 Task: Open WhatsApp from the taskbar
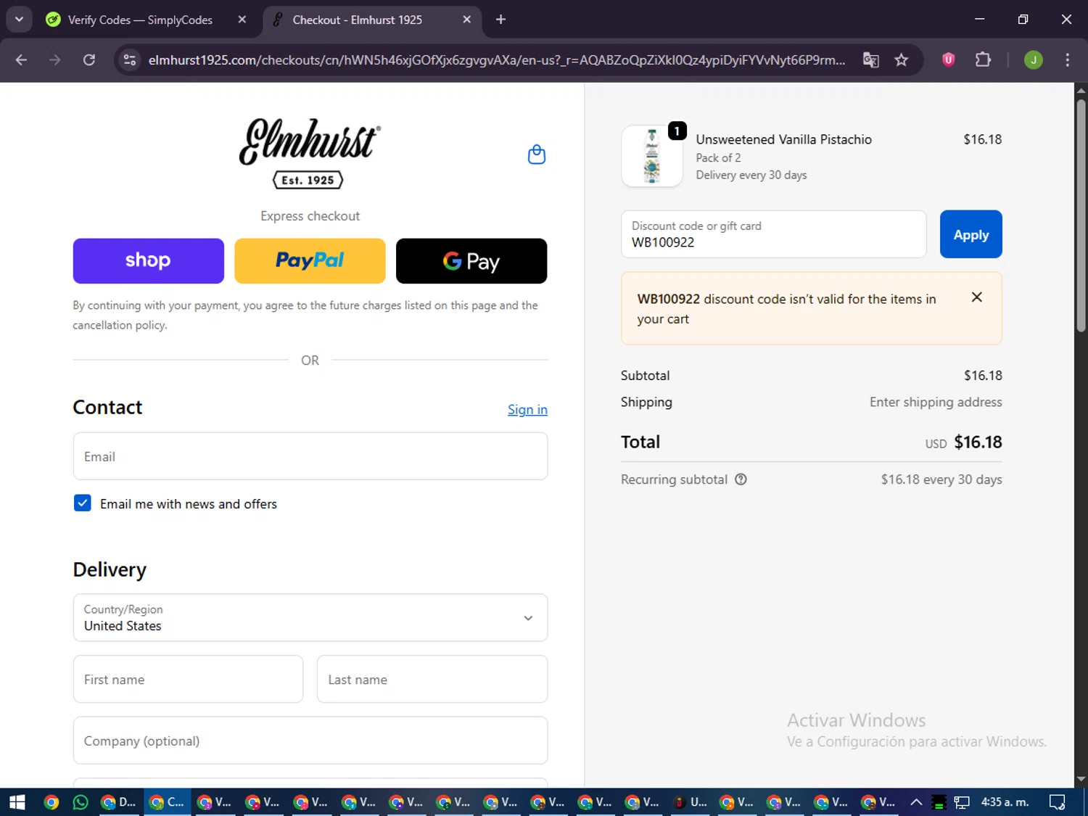tap(81, 802)
